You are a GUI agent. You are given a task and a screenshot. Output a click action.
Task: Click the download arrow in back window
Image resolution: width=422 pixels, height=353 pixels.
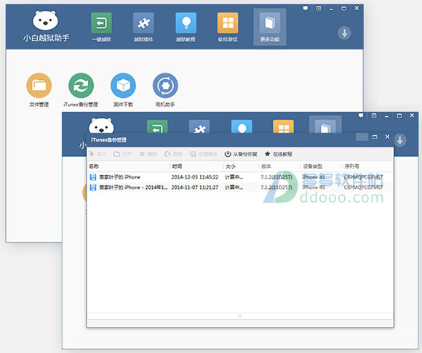[344, 33]
